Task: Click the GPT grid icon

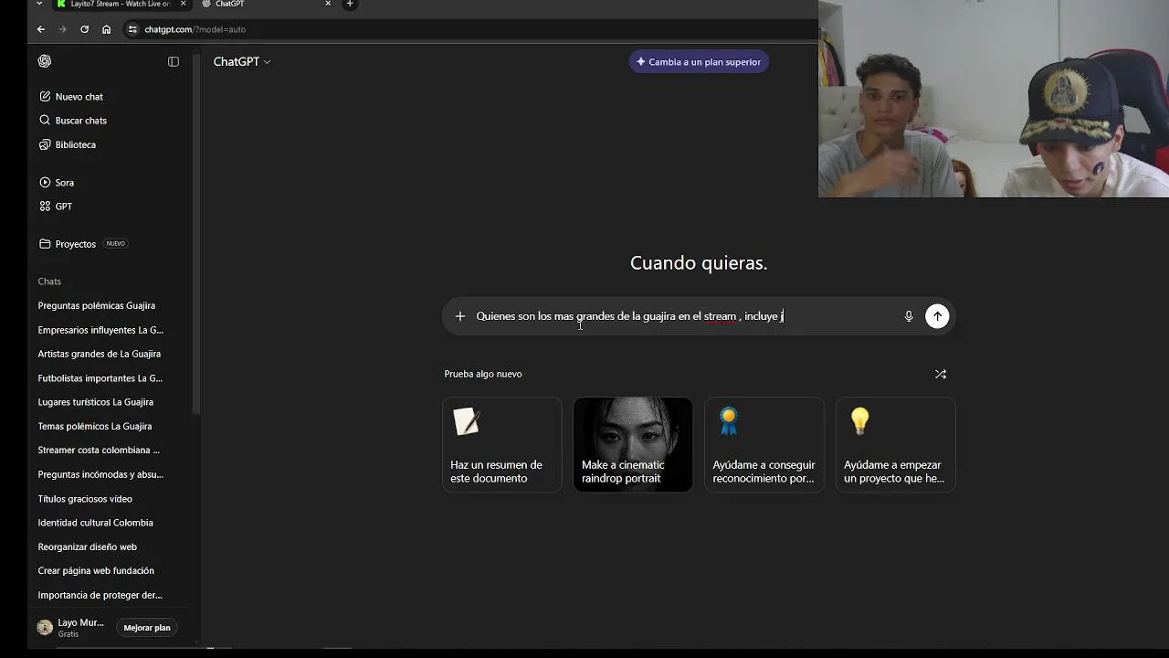Action: [45, 207]
